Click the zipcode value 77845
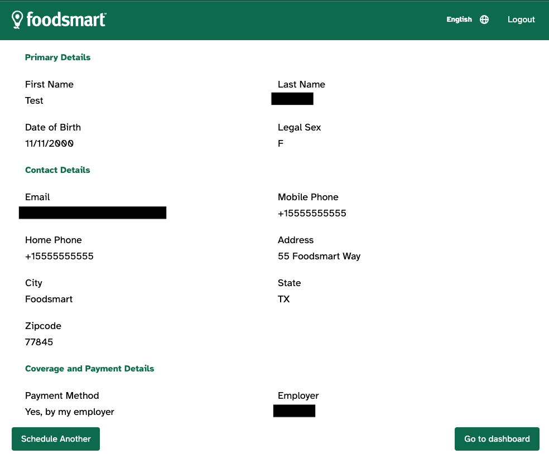This screenshot has width=549, height=454. click(39, 342)
